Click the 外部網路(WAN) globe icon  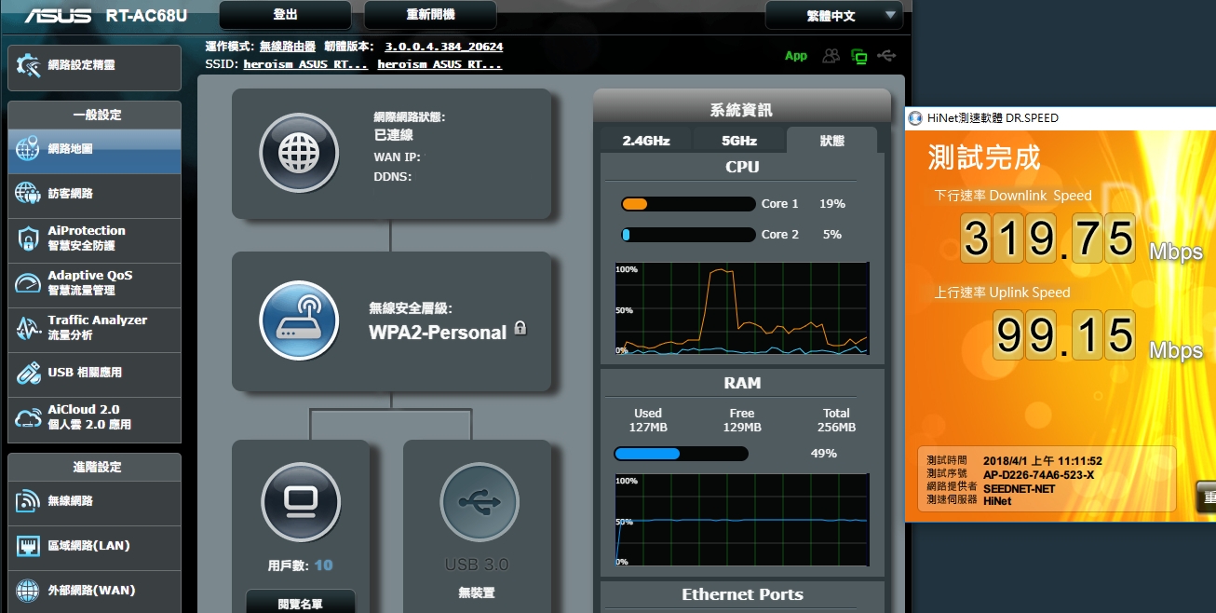click(x=28, y=591)
